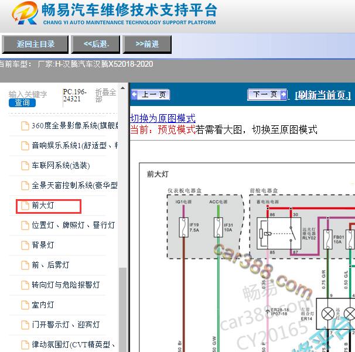This screenshot has width=355, height=352.
Task: Switch to original image mode 切换为原图模式
Action: (163, 118)
